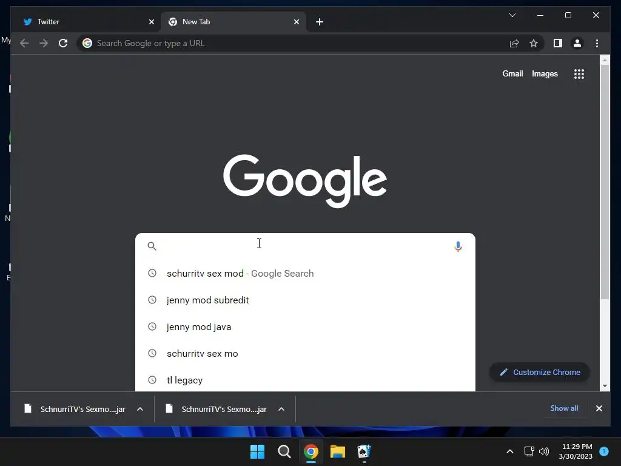
Task: Open network icon in system tray
Action: [529, 451]
